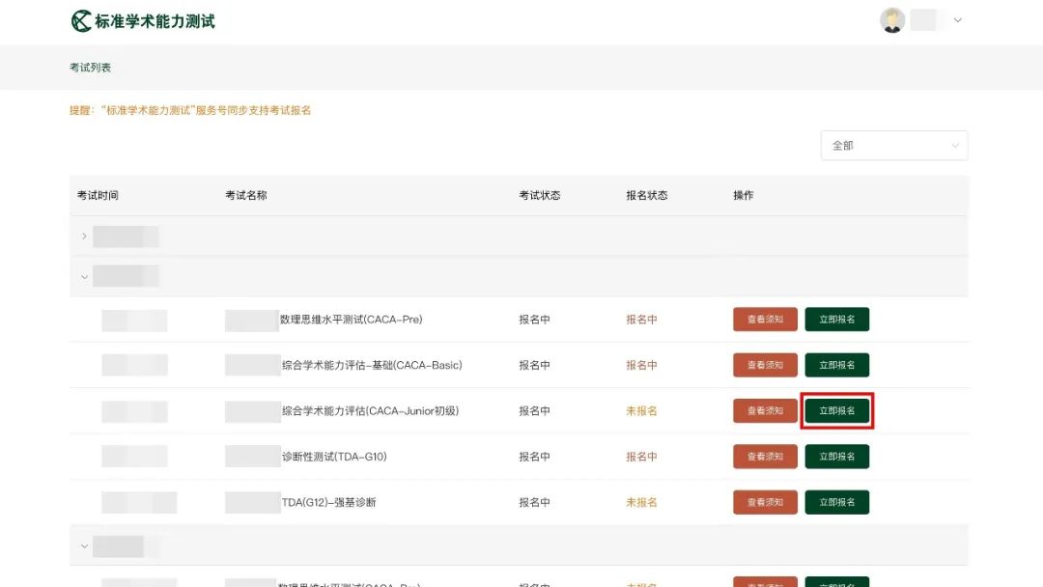Viewport: 1043px width, 587px height.
Task: Click 立即报名 for 诊断性测试(TDA-G10) row
Action: coord(836,457)
